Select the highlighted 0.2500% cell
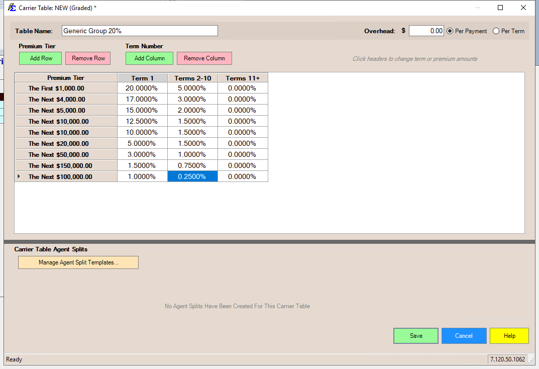The image size is (539, 369). (x=192, y=177)
